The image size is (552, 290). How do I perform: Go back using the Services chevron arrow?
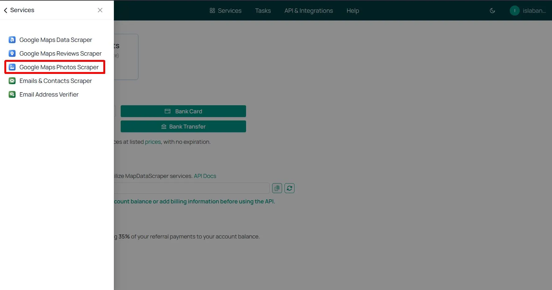(x=6, y=10)
